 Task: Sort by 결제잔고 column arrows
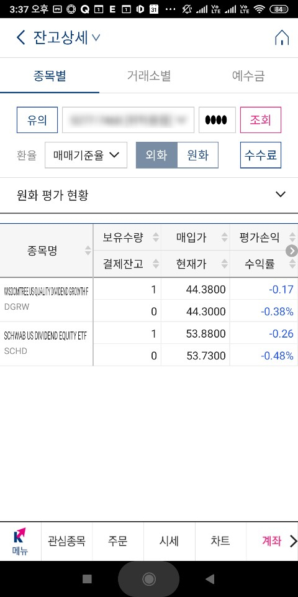click(156, 264)
